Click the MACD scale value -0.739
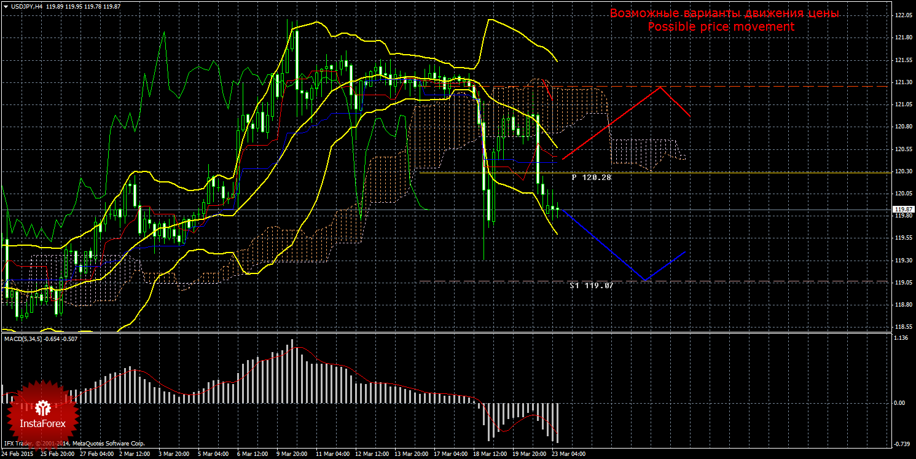Image resolution: width=916 pixels, height=459 pixels. coord(901,444)
